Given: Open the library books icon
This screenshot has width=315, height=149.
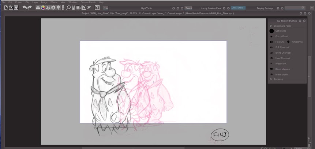Looking at the screenshot, I should click(79, 8).
